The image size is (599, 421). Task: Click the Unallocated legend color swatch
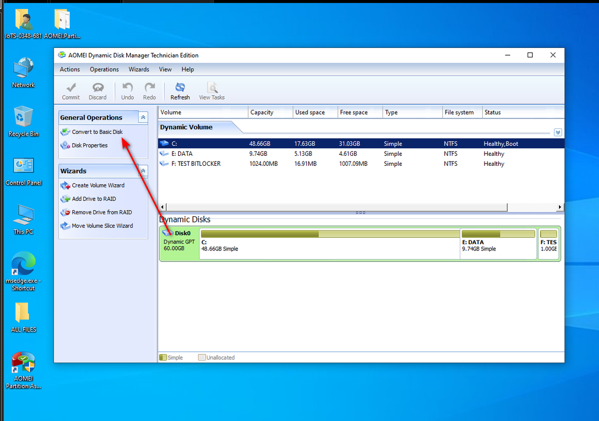202,357
